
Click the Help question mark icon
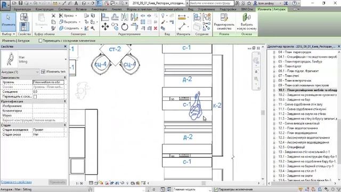coord(294,3)
